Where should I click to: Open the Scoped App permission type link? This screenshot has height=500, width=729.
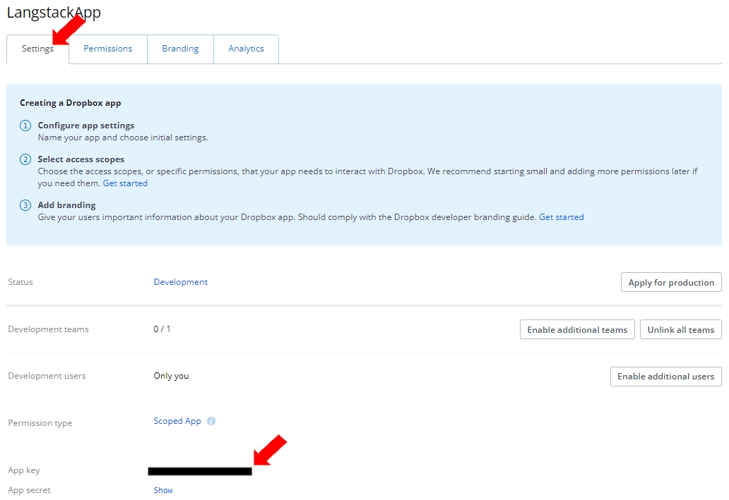(x=177, y=421)
